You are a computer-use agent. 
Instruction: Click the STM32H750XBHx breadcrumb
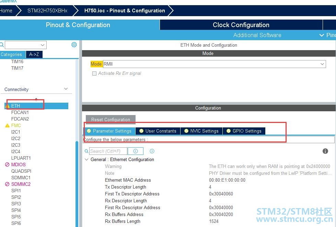[x=47, y=11]
